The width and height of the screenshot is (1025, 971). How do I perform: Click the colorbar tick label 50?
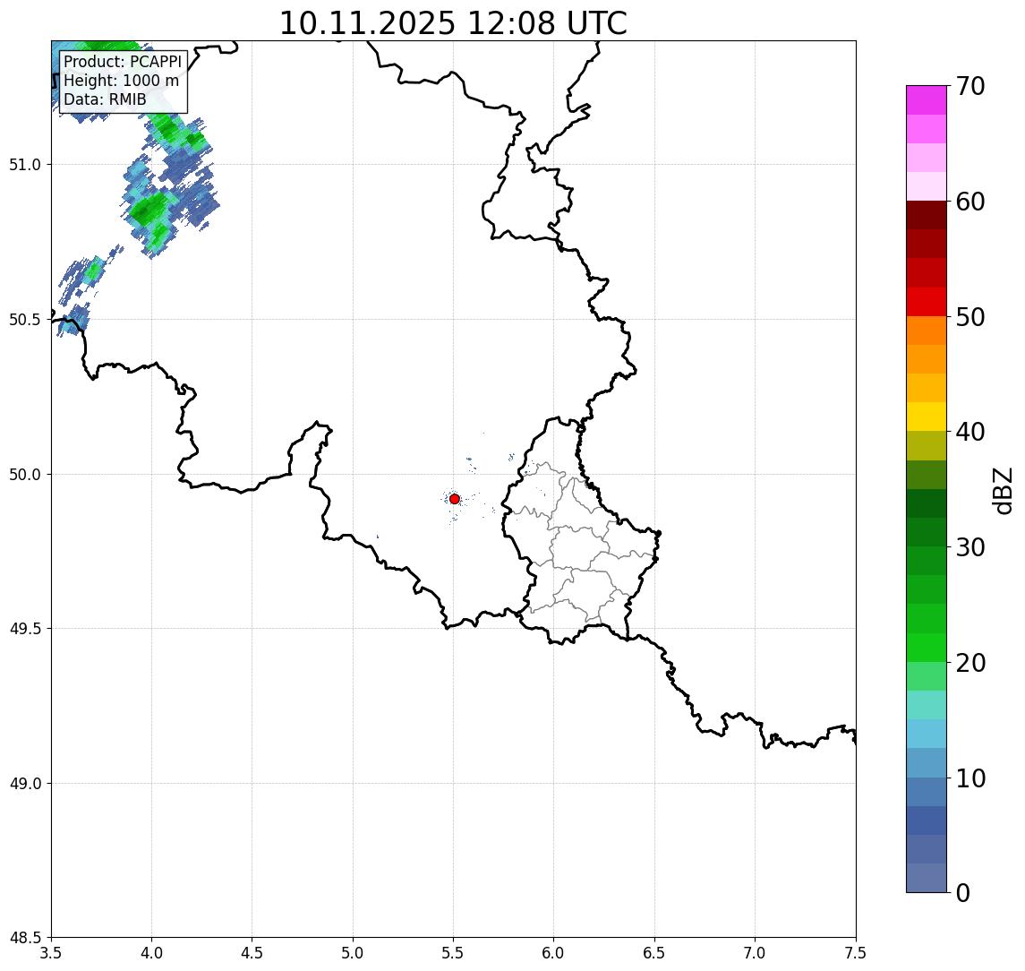point(969,317)
